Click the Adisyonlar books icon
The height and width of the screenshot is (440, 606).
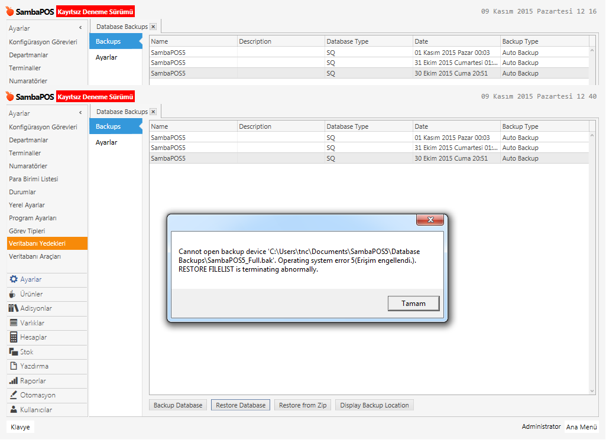click(13, 308)
